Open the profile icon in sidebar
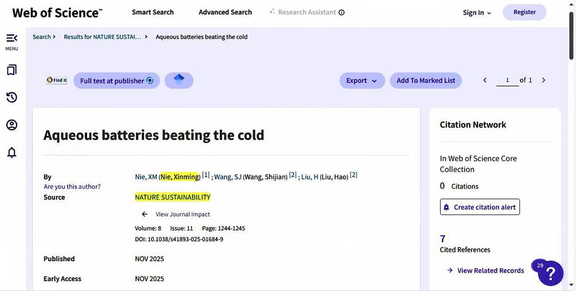 [x=11, y=125]
